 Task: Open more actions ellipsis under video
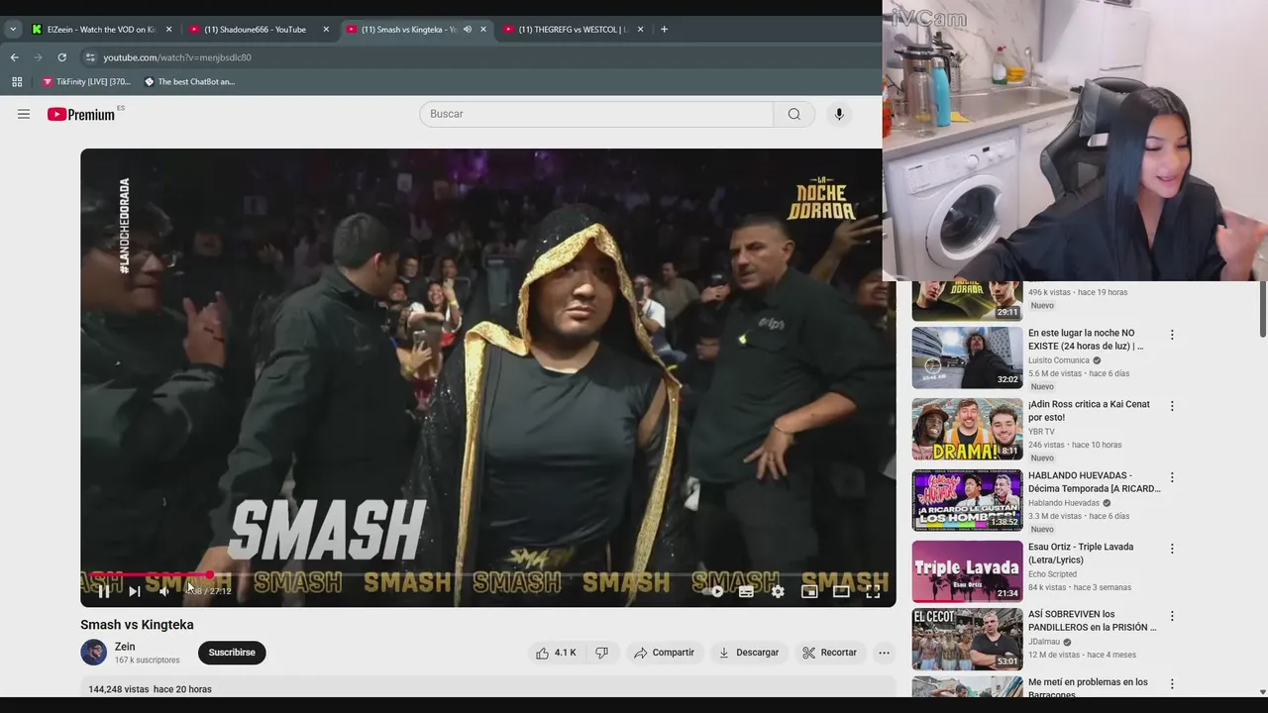pyautogui.click(x=885, y=653)
